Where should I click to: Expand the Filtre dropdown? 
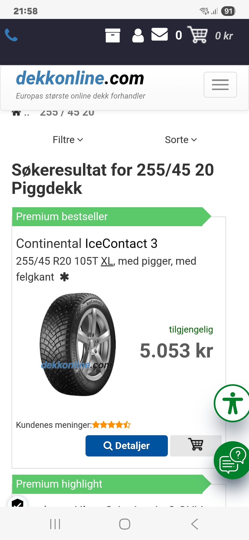pos(68,140)
